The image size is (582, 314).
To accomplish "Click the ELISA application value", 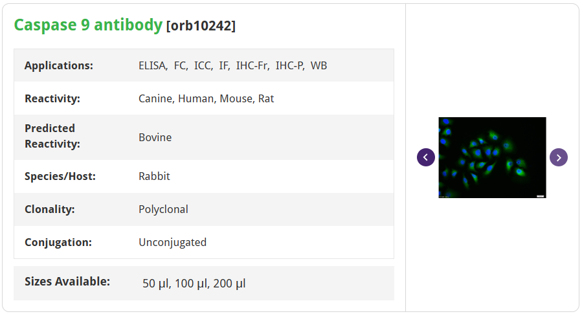I will coord(153,65).
